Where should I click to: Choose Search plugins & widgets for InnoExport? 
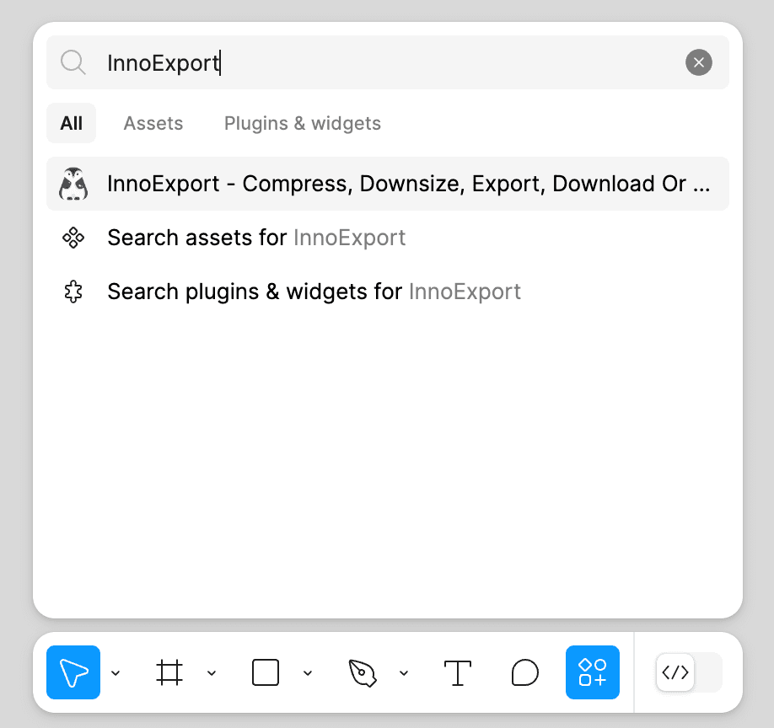(388, 292)
